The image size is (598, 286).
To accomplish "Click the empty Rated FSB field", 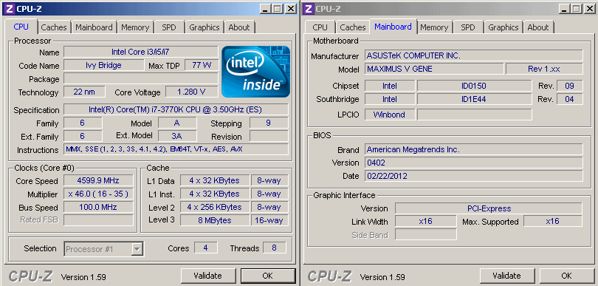I will click(98, 220).
